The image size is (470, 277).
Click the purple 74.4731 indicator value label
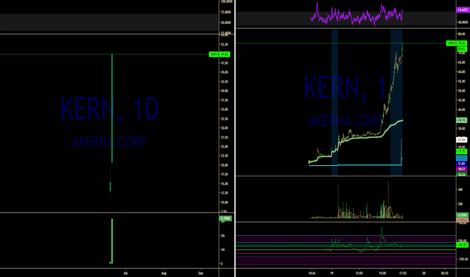pyautogui.click(x=462, y=10)
